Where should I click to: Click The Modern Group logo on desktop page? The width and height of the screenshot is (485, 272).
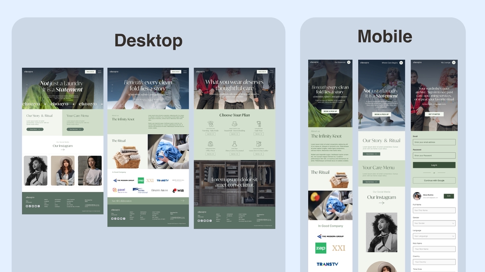pyautogui.click(x=123, y=180)
